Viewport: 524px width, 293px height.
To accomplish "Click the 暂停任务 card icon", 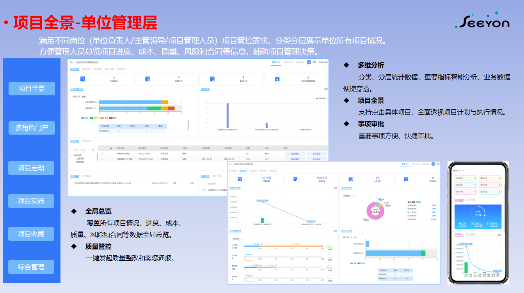I will (x=212, y=79).
